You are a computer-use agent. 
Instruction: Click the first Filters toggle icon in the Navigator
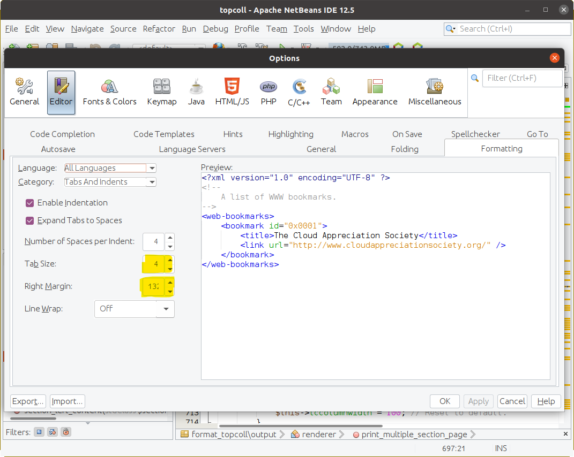click(x=39, y=432)
